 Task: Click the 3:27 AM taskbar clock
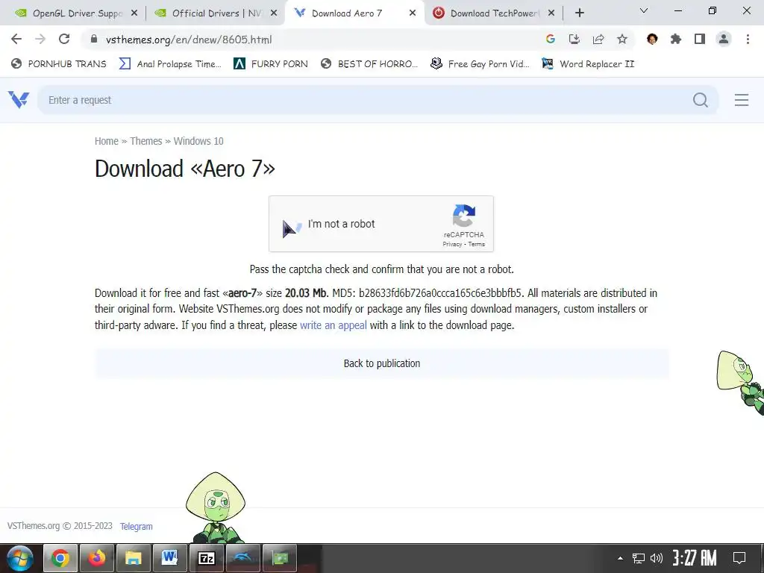point(695,558)
